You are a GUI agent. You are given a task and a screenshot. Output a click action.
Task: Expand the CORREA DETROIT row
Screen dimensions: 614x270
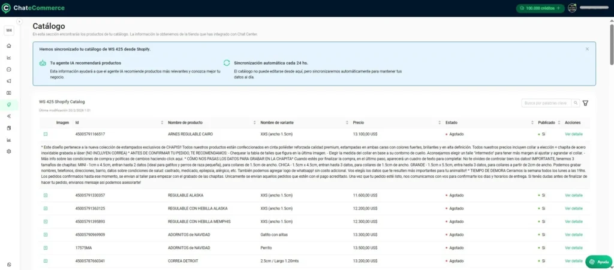coord(46,260)
